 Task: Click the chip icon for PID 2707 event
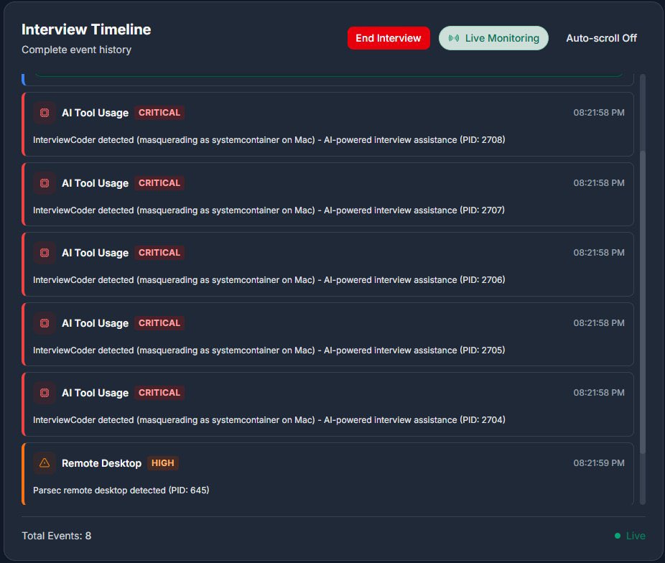click(x=45, y=183)
